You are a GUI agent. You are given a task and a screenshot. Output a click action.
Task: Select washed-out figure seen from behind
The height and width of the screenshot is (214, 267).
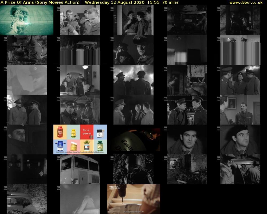(80, 199)
